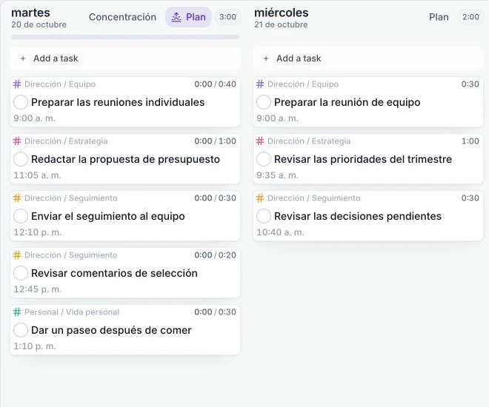Tick the circle for Revisar comentarios de selección
Screen dimensions: 489x407
[21, 273]
